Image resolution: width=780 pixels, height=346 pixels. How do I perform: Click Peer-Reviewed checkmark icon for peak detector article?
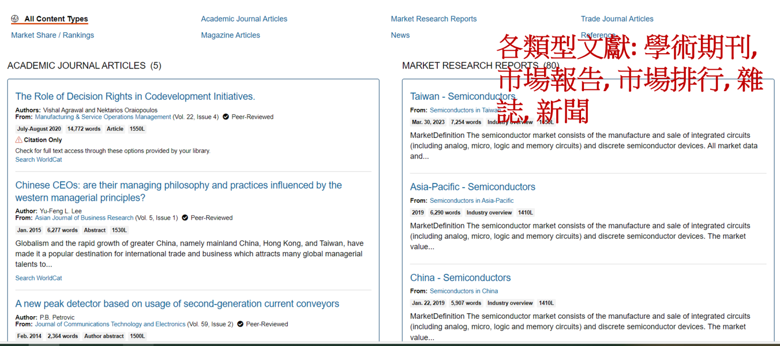(x=240, y=324)
